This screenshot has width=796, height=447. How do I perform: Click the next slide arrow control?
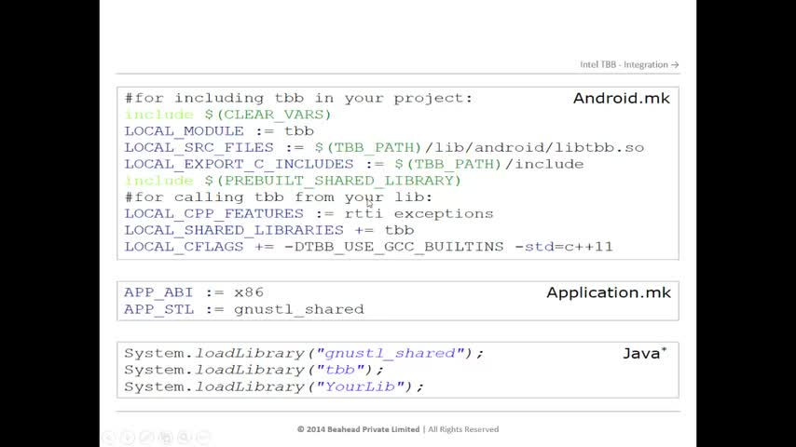click(x=128, y=437)
